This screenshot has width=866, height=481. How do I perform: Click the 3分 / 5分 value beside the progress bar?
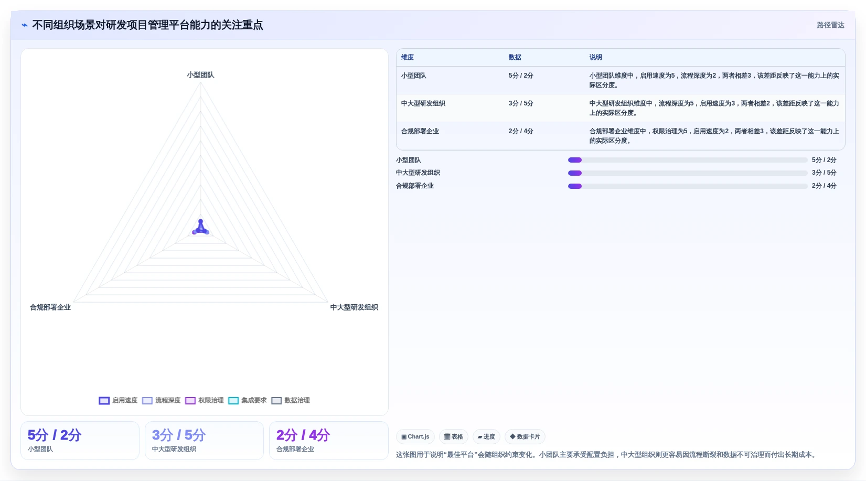click(824, 173)
